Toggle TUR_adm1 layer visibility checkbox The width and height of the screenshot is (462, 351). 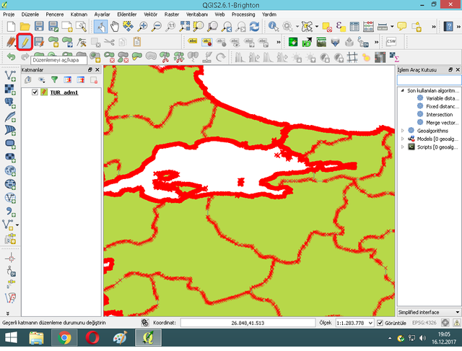click(x=35, y=92)
